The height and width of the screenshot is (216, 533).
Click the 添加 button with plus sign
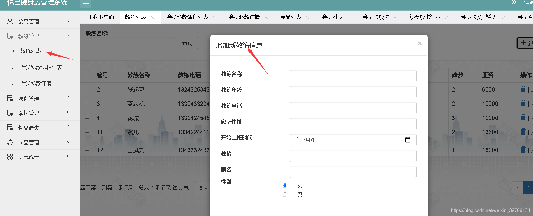click(x=525, y=43)
